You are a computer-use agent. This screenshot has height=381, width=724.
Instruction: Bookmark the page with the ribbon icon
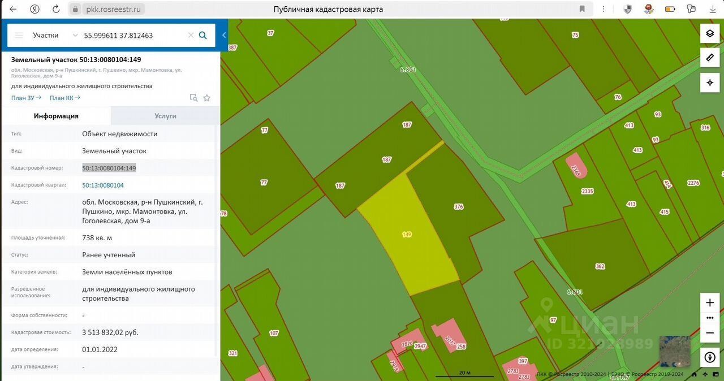pyautogui.click(x=582, y=9)
